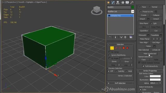
Task: Select SubObj preview selection radio
Action: tap(116, 71)
